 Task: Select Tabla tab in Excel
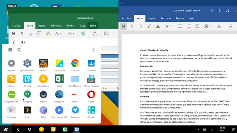point(93,25)
